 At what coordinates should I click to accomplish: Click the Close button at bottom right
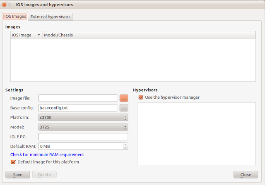coord(246,175)
